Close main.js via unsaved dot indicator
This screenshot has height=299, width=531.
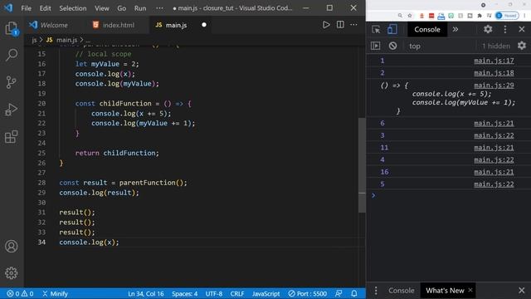click(204, 25)
